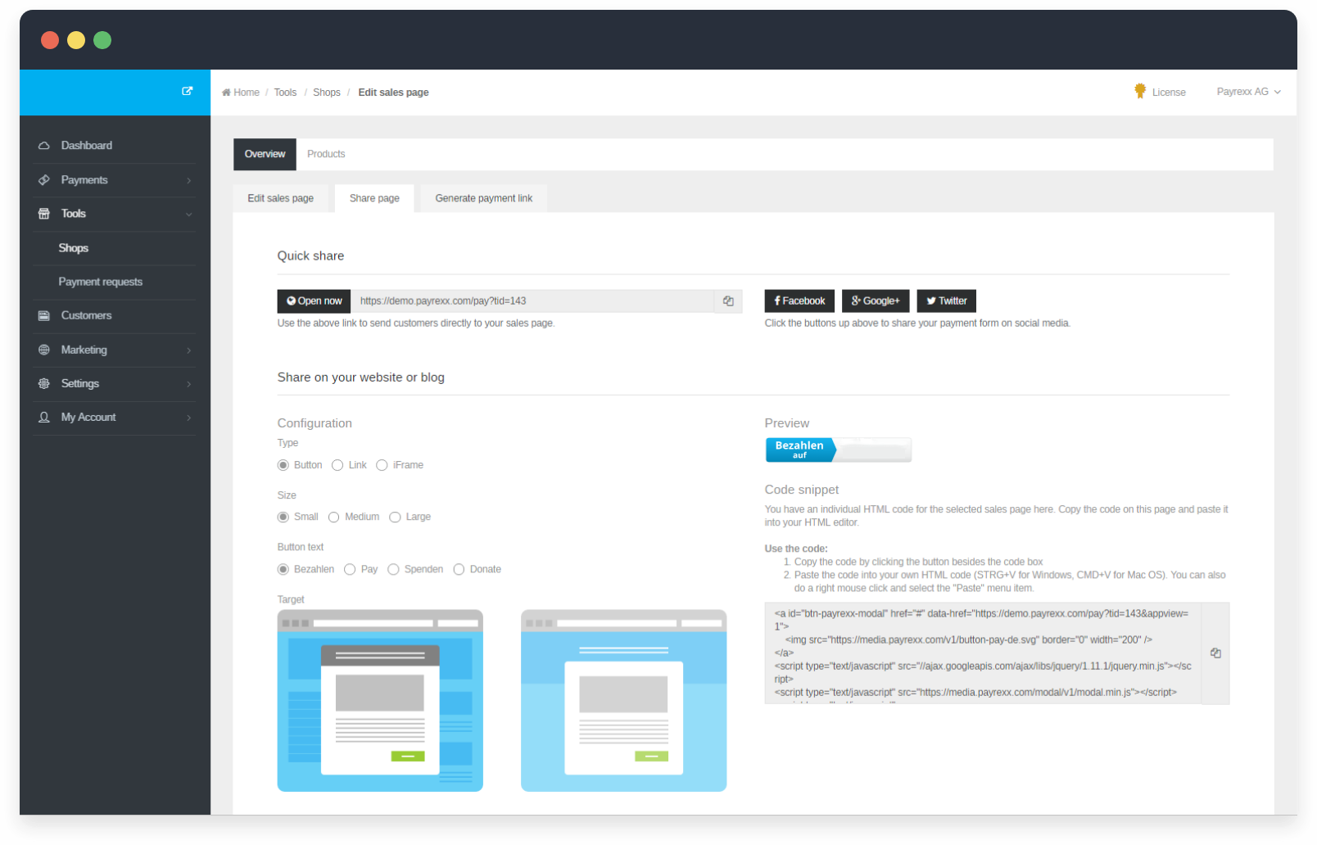Open Payment requests in sidebar
Viewport: 1317px width, 845px height.
[x=100, y=282]
